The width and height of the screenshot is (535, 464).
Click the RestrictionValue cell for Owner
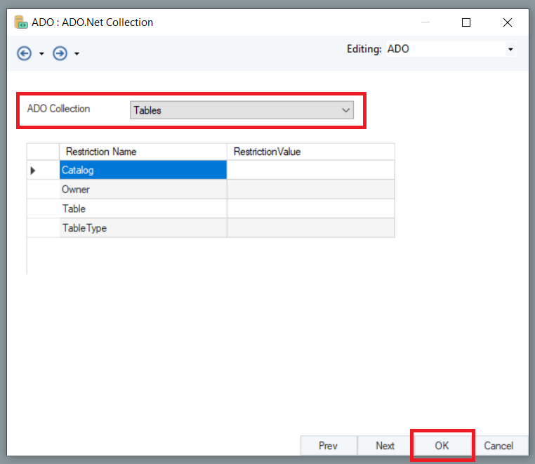tap(310, 190)
